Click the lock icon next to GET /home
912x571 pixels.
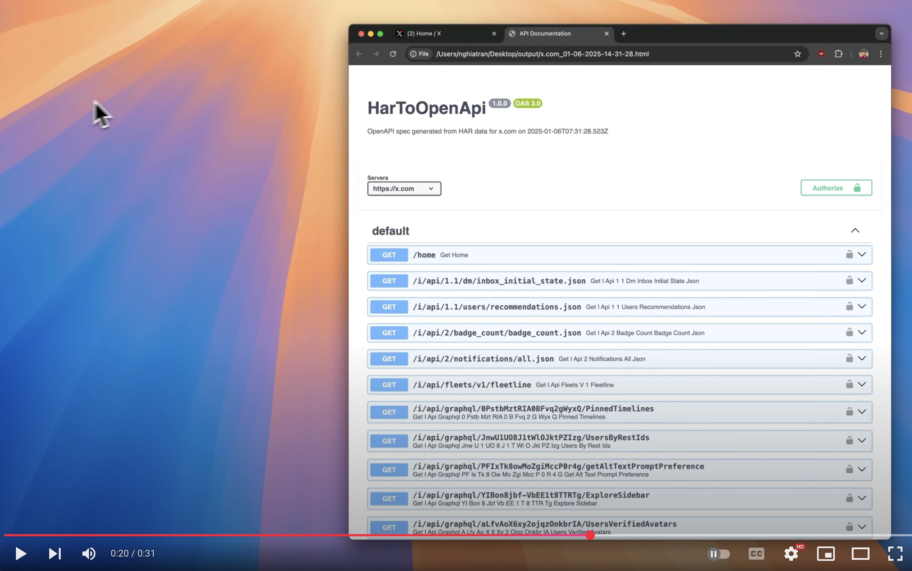tap(849, 254)
